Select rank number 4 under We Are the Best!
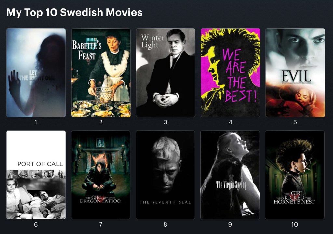333x234 pixels. click(x=230, y=123)
